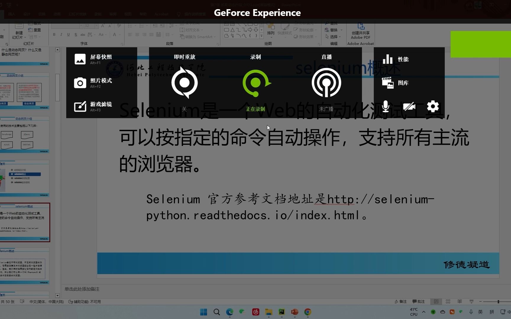Toggle text shadow in PowerPoint
This screenshot has height=319, width=511.
(76, 35)
